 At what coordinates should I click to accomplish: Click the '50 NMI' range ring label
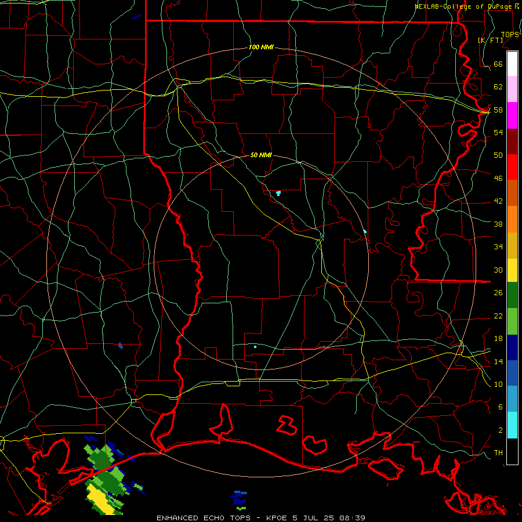pyautogui.click(x=261, y=155)
